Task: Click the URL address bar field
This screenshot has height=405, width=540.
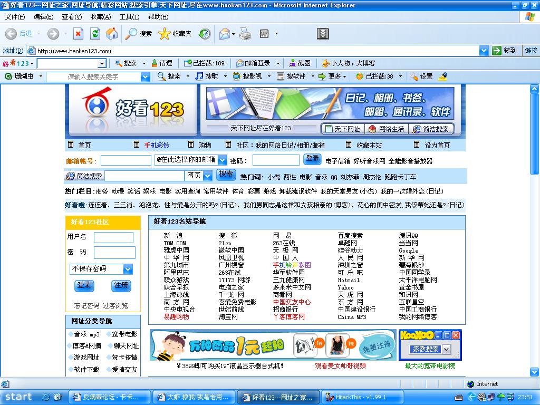Action: point(253,51)
